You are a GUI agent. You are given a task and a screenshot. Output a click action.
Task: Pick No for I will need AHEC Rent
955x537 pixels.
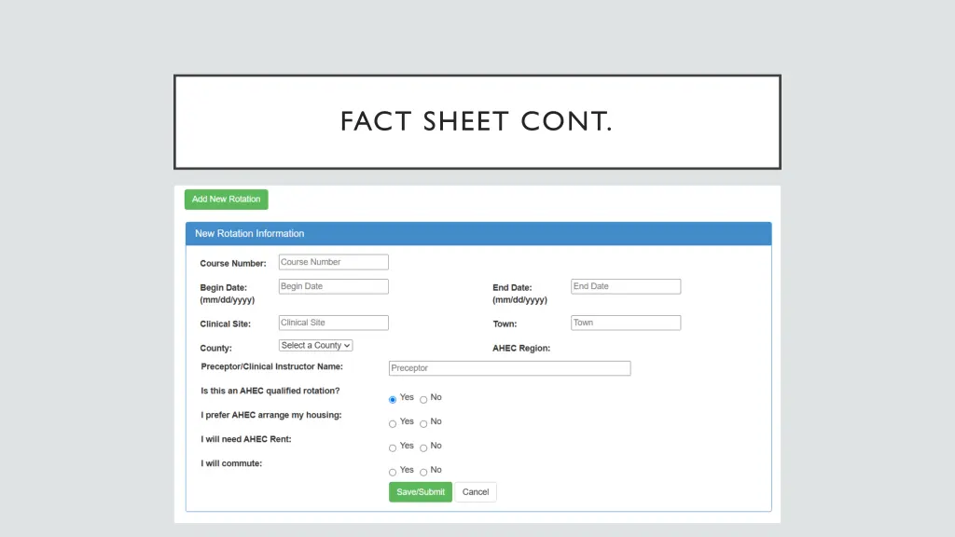click(423, 448)
